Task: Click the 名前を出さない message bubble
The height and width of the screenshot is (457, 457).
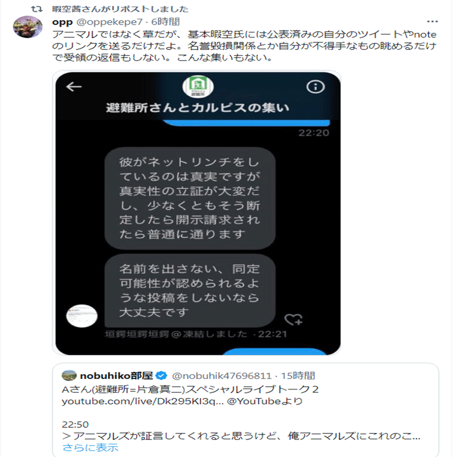Action: [x=190, y=291]
